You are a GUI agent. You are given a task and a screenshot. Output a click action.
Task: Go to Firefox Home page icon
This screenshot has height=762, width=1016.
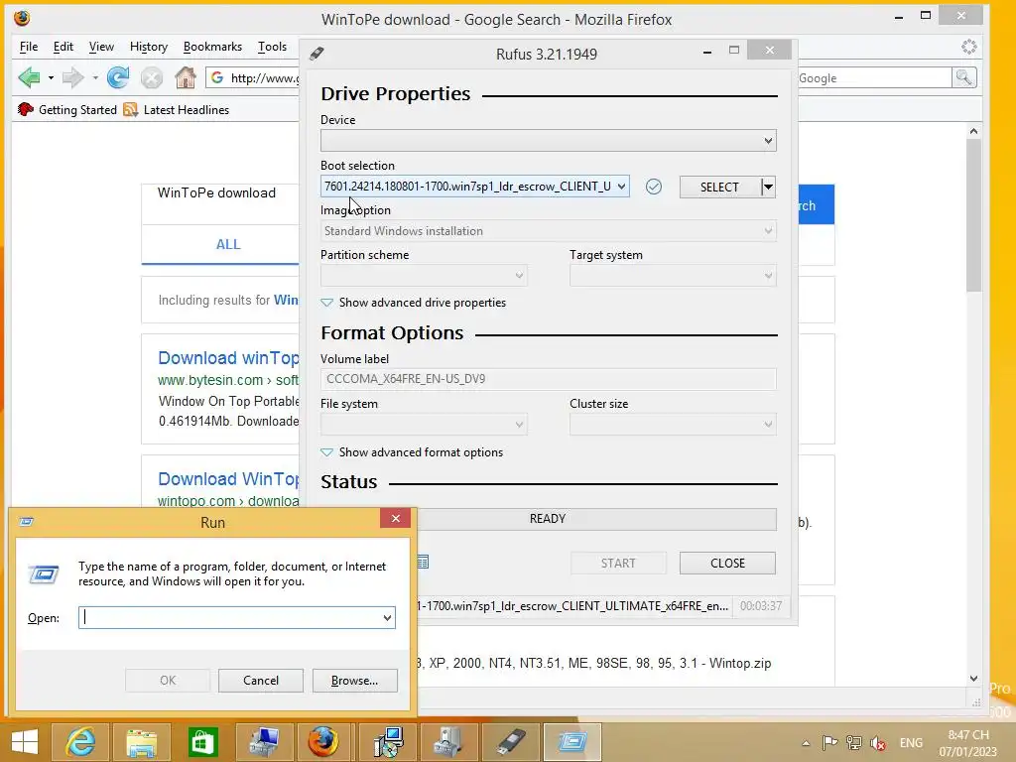point(186,77)
